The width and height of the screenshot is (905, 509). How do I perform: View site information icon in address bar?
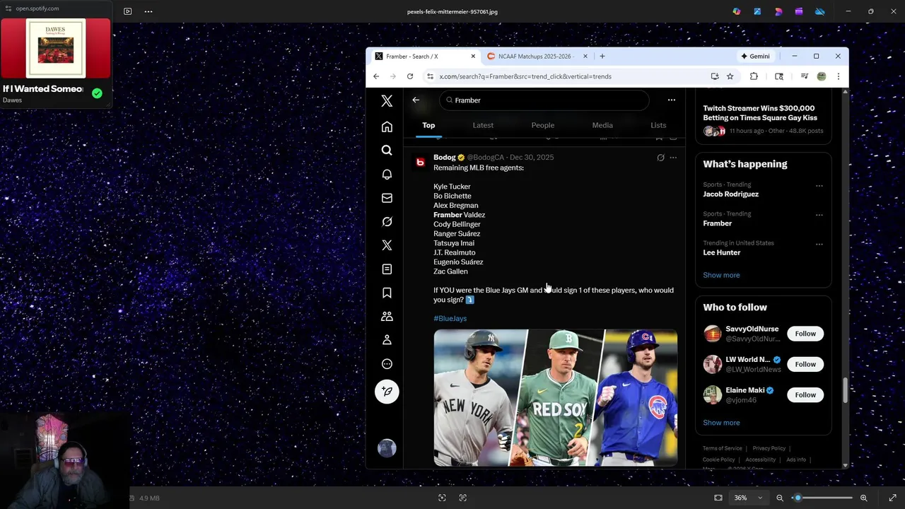tap(429, 76)
